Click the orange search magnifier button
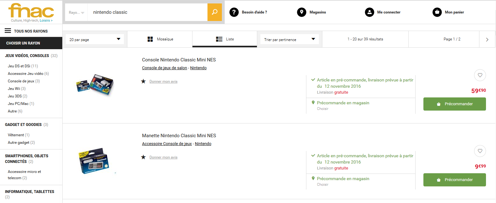The image size is (496, 203). [x=215, y=12]
